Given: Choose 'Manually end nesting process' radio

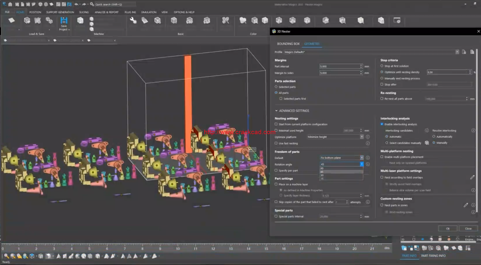Looking at the screenshot, I should [382, 78].
